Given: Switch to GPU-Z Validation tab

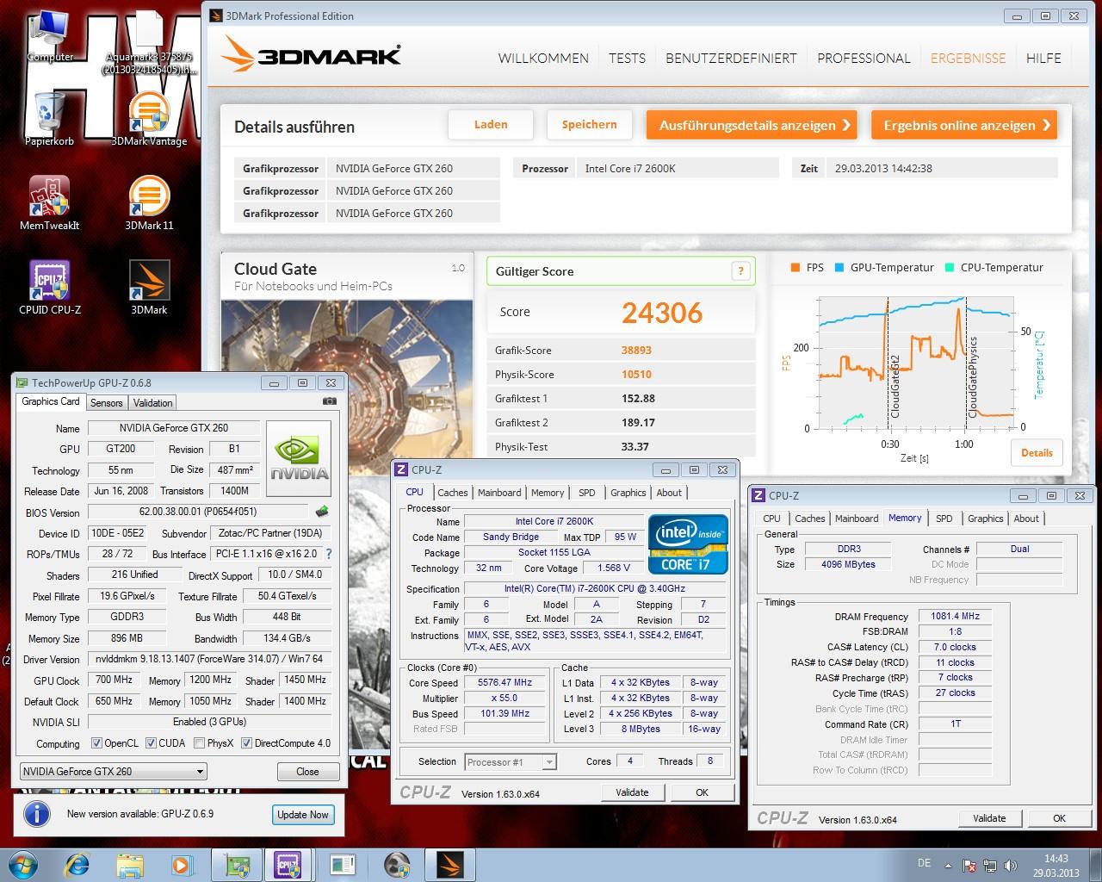Looking at the screenshot, I should [x=153, y=402].
